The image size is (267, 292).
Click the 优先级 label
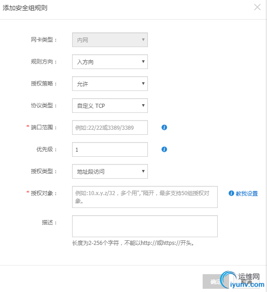pos(47,149)
